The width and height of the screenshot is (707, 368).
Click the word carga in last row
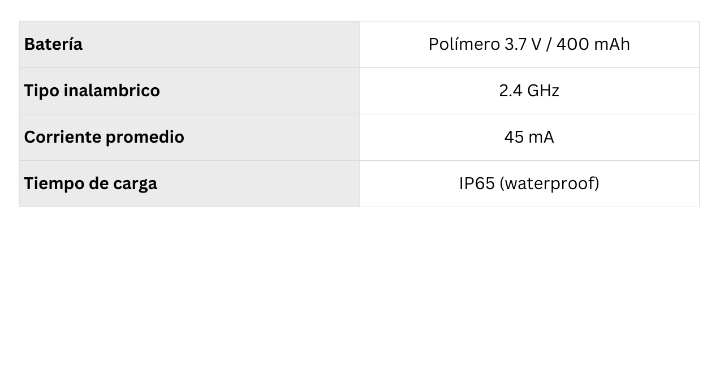click(135, 184)
